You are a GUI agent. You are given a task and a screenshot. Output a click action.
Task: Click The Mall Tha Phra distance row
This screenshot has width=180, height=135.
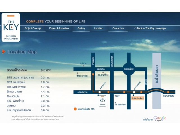point(28,87)
